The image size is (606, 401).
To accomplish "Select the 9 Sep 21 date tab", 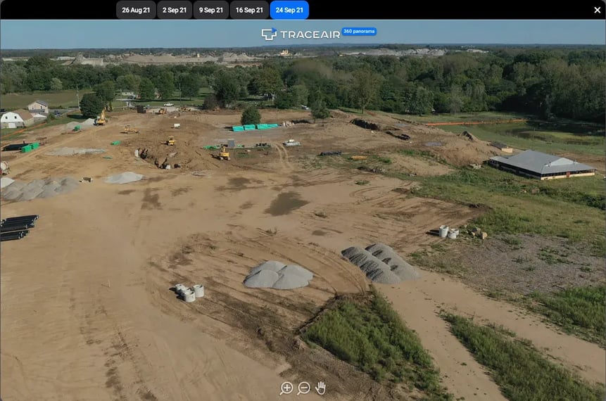I will click(x=211, y=10).
